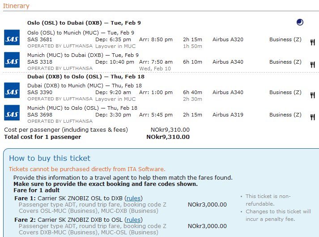Screen dimensions: 319x237
Task: Click meal icon for Oslo to Munich flight
Action: click(312, 42)
